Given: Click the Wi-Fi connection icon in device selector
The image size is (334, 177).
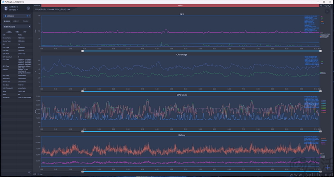Looking at the screenshot, I should click(x=27, y=16).
